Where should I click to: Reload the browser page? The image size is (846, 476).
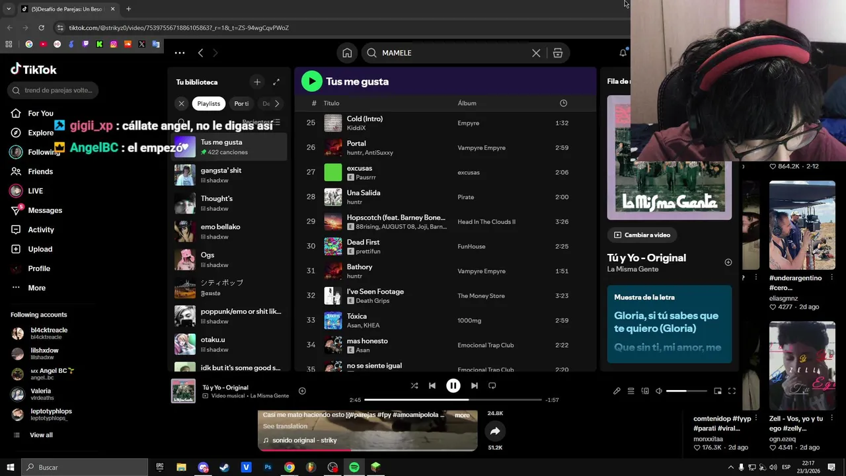[41, 28]
